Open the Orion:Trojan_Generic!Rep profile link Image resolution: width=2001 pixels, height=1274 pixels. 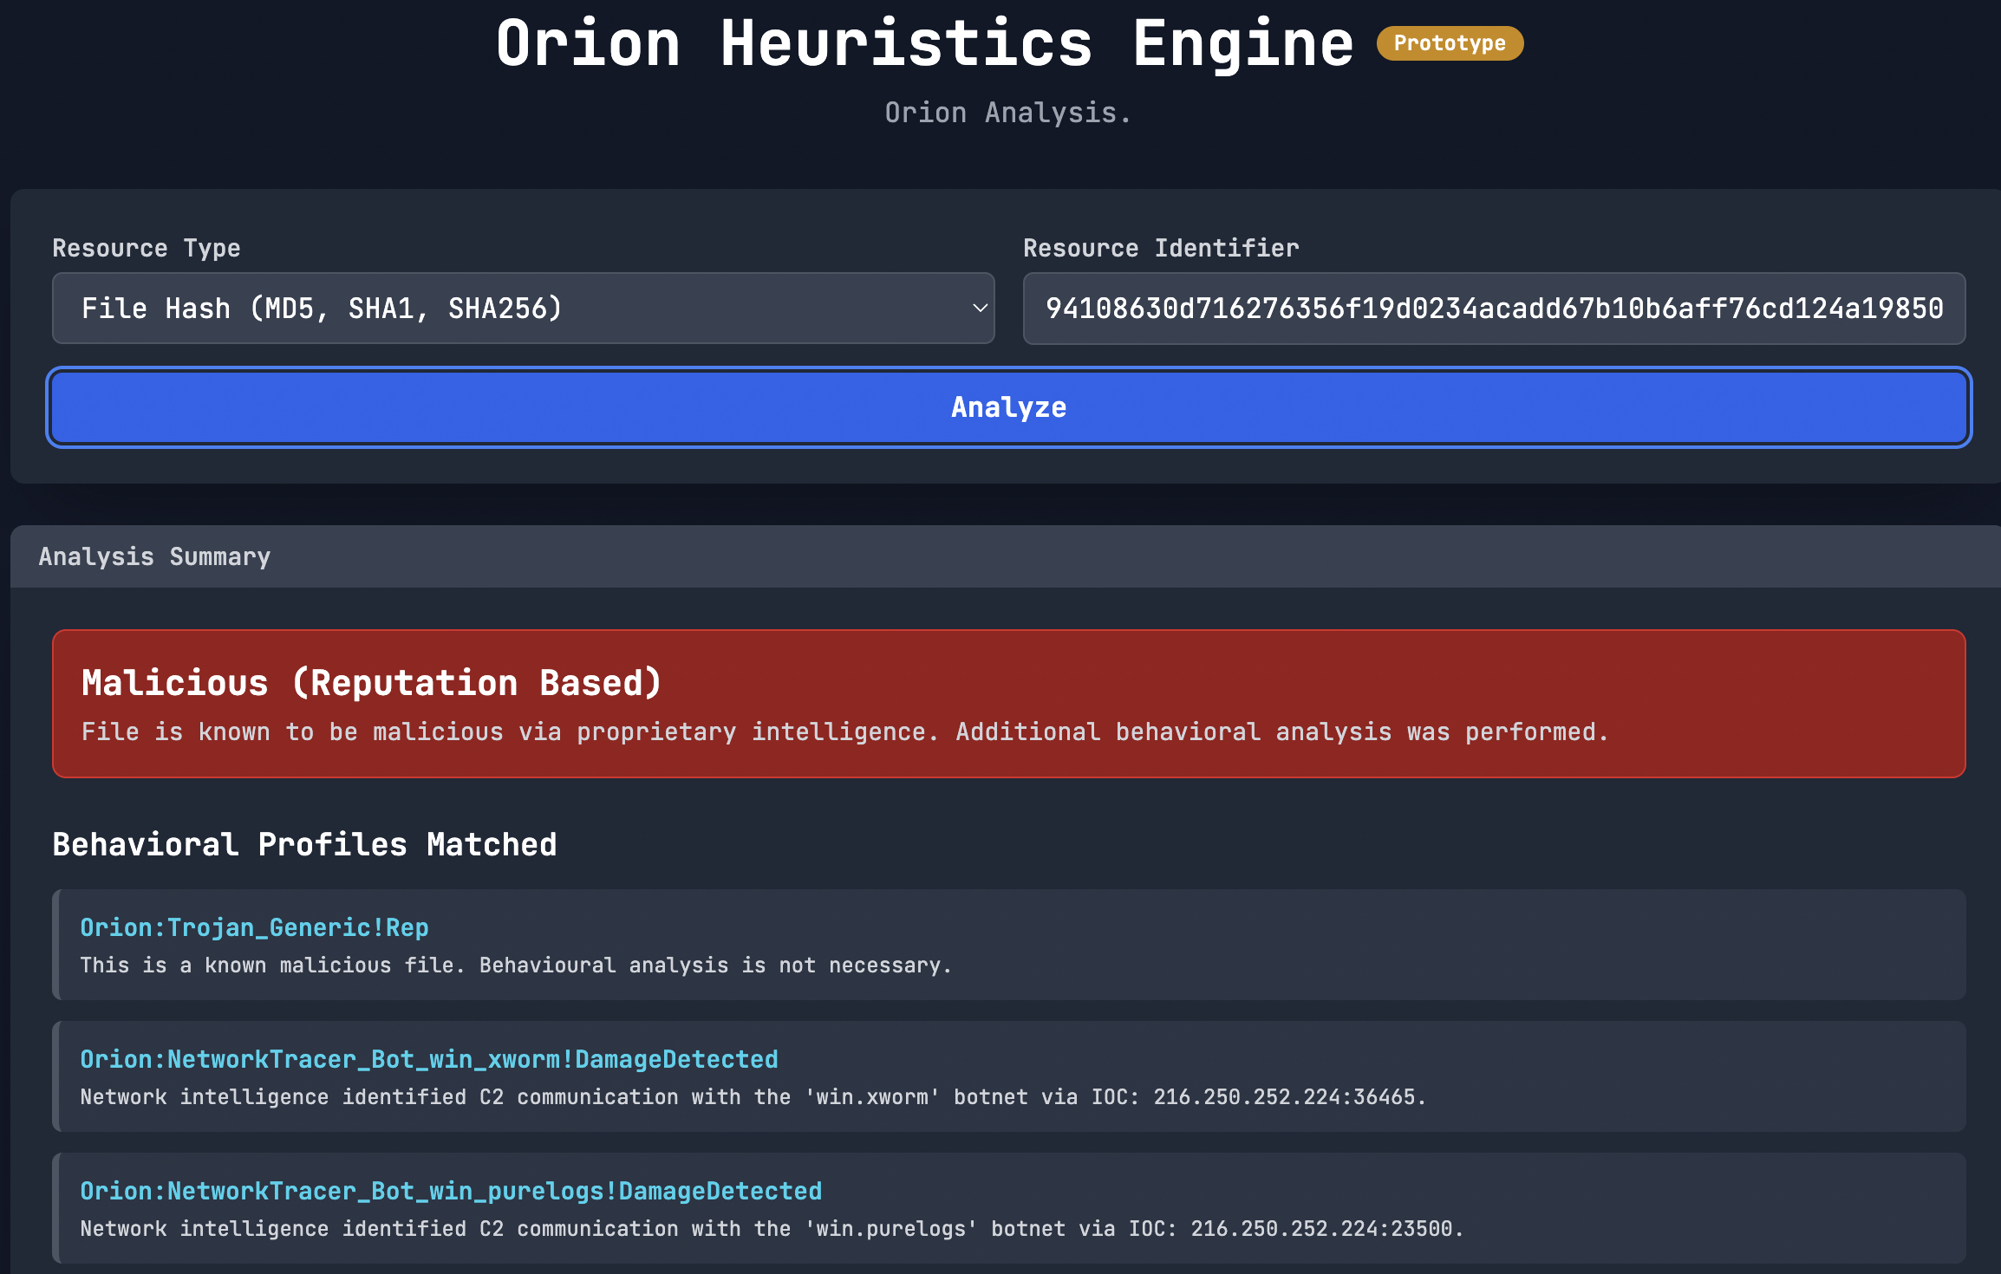[x=254, y=927]
